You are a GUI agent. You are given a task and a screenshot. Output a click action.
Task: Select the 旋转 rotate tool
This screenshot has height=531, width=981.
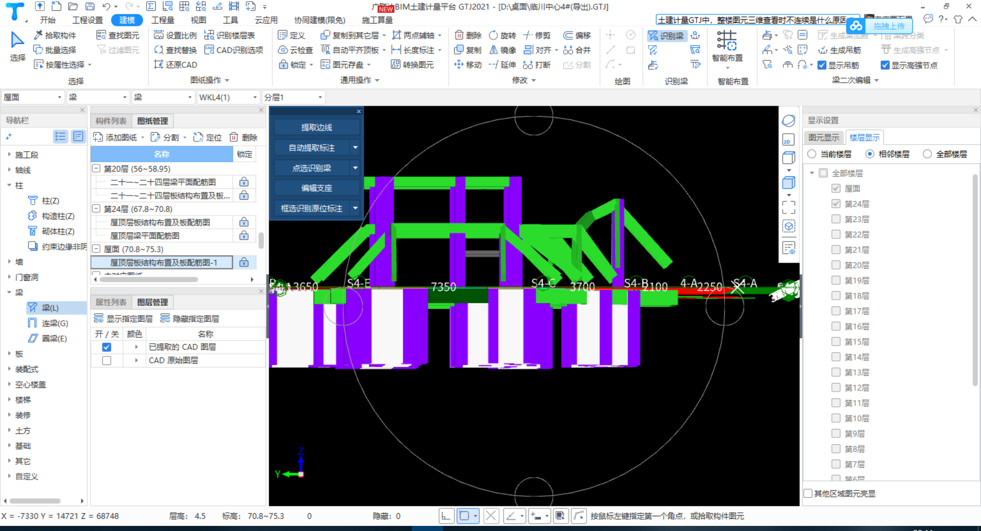pos(502,35)
